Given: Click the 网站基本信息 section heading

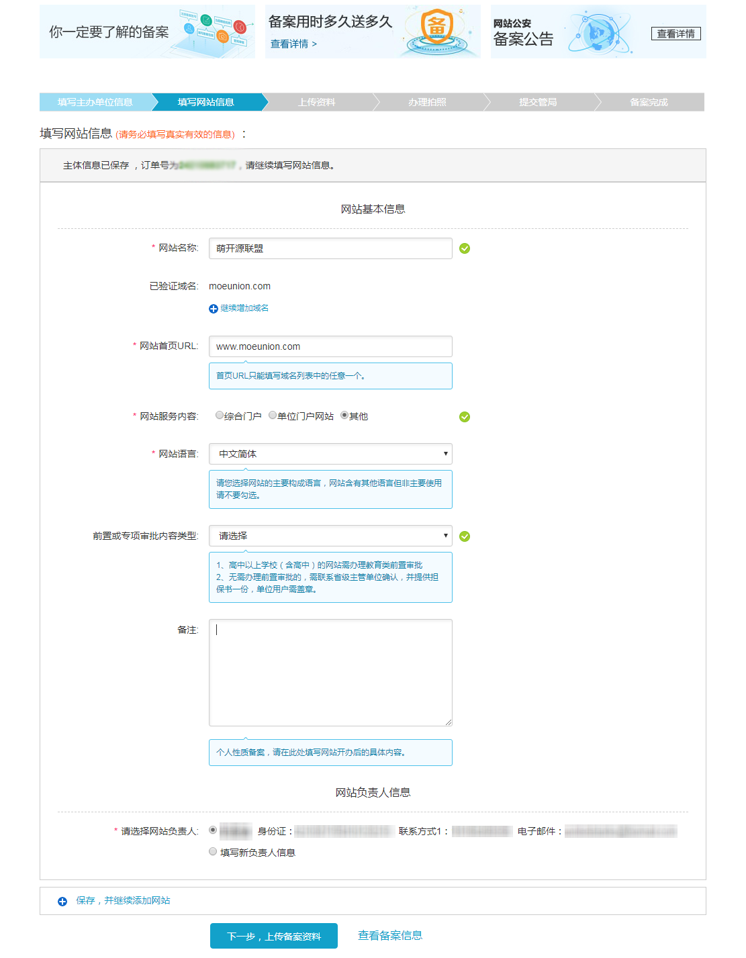Looking at the screenshot, I should coord(373,209).
